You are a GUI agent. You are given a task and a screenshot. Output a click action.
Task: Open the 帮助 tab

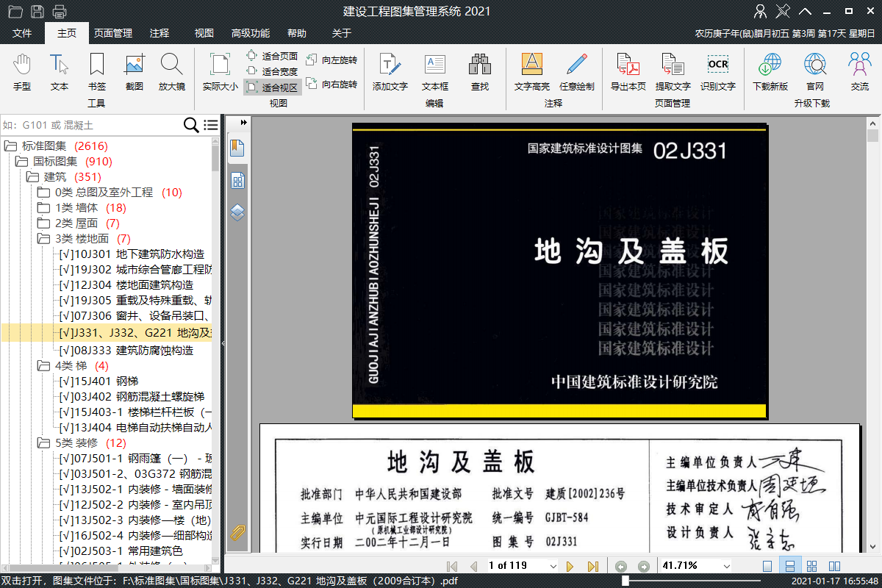coord(297,33)
